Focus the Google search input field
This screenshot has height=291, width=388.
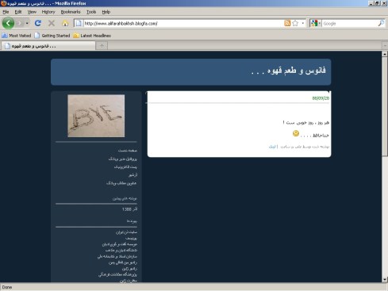[x=349, y=23]
